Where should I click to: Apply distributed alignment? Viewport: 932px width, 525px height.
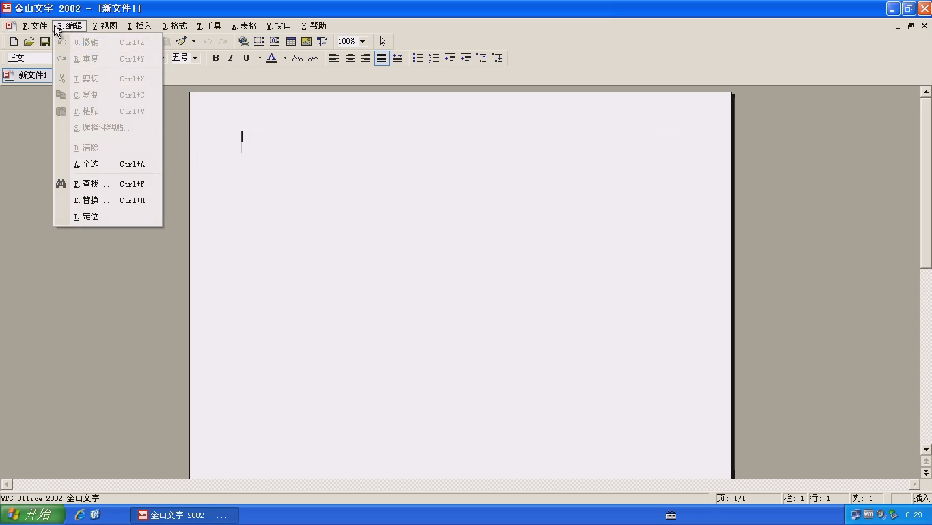(x=397, y=58)
